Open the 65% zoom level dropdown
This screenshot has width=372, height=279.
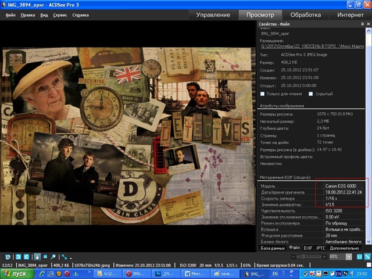[349, 256]
